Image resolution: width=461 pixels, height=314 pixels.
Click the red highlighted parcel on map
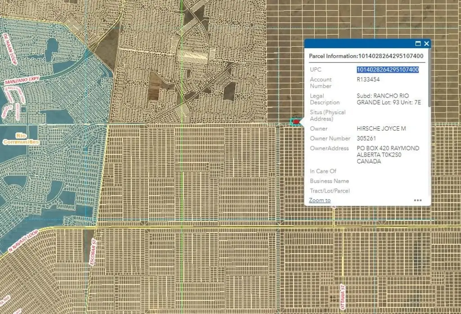pos(296,121)
